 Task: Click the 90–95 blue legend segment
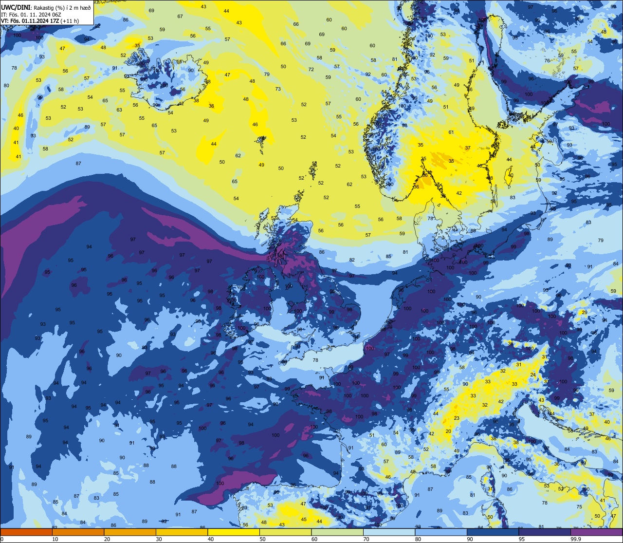493,532
